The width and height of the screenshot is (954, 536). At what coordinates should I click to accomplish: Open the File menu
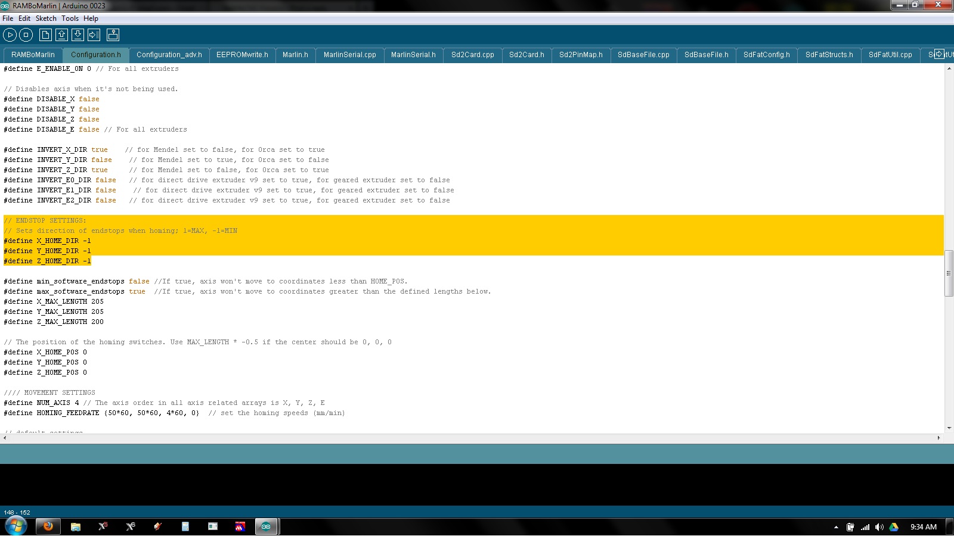pos(8,18)
